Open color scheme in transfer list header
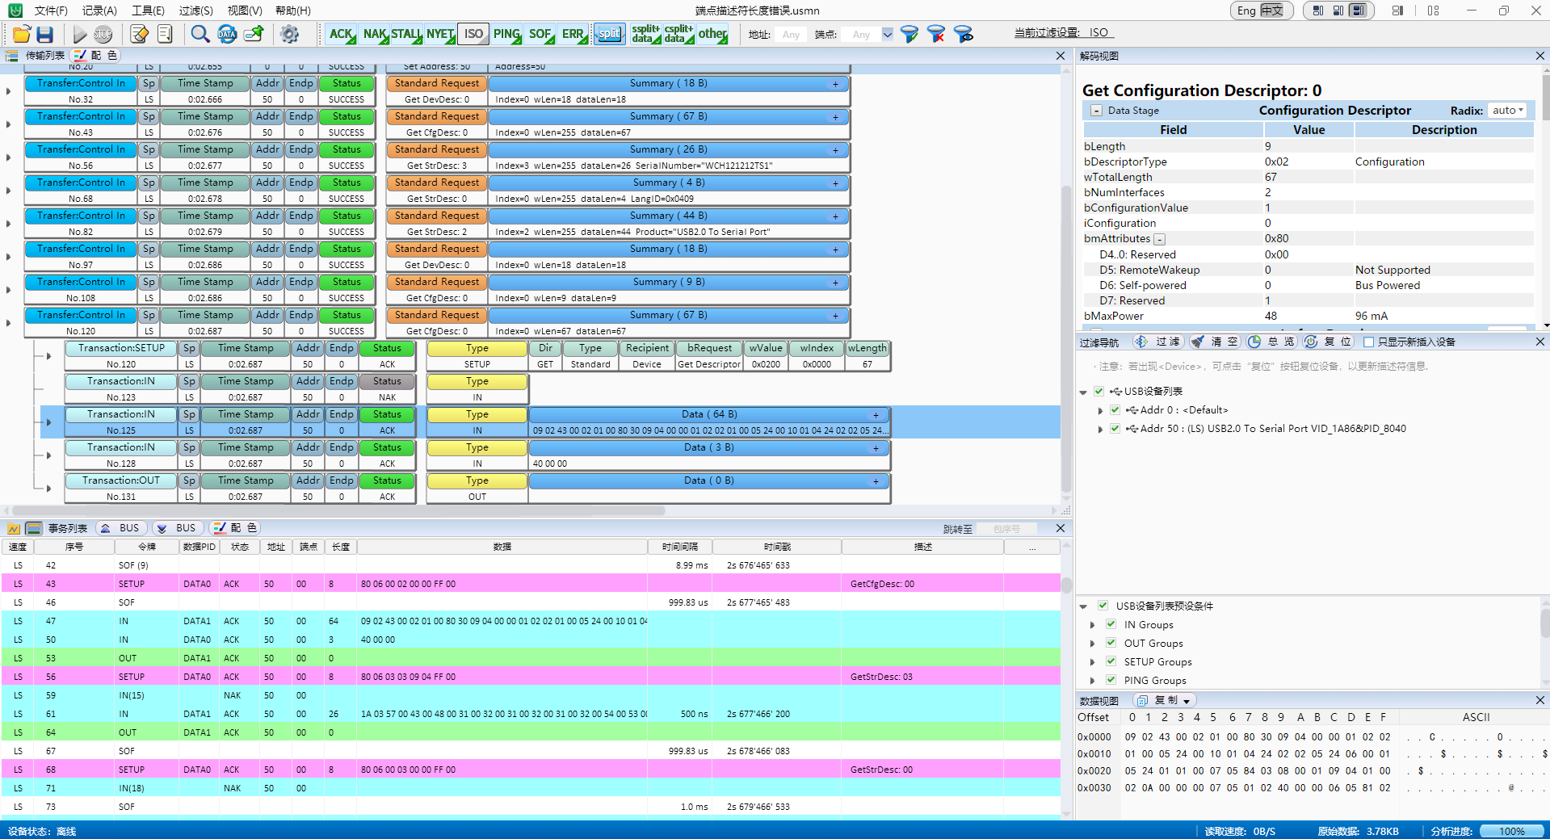The width and height of the screenshot is (1550, 839). (x=96, y=55)
